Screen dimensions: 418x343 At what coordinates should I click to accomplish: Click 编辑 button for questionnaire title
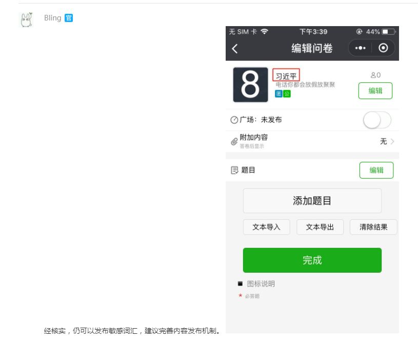375,91
